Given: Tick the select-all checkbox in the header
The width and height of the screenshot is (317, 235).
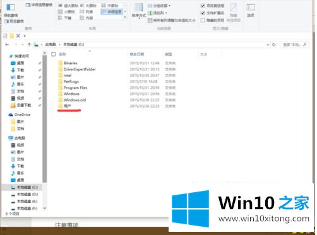Looking at the screenshot, I should coord(54,54).
